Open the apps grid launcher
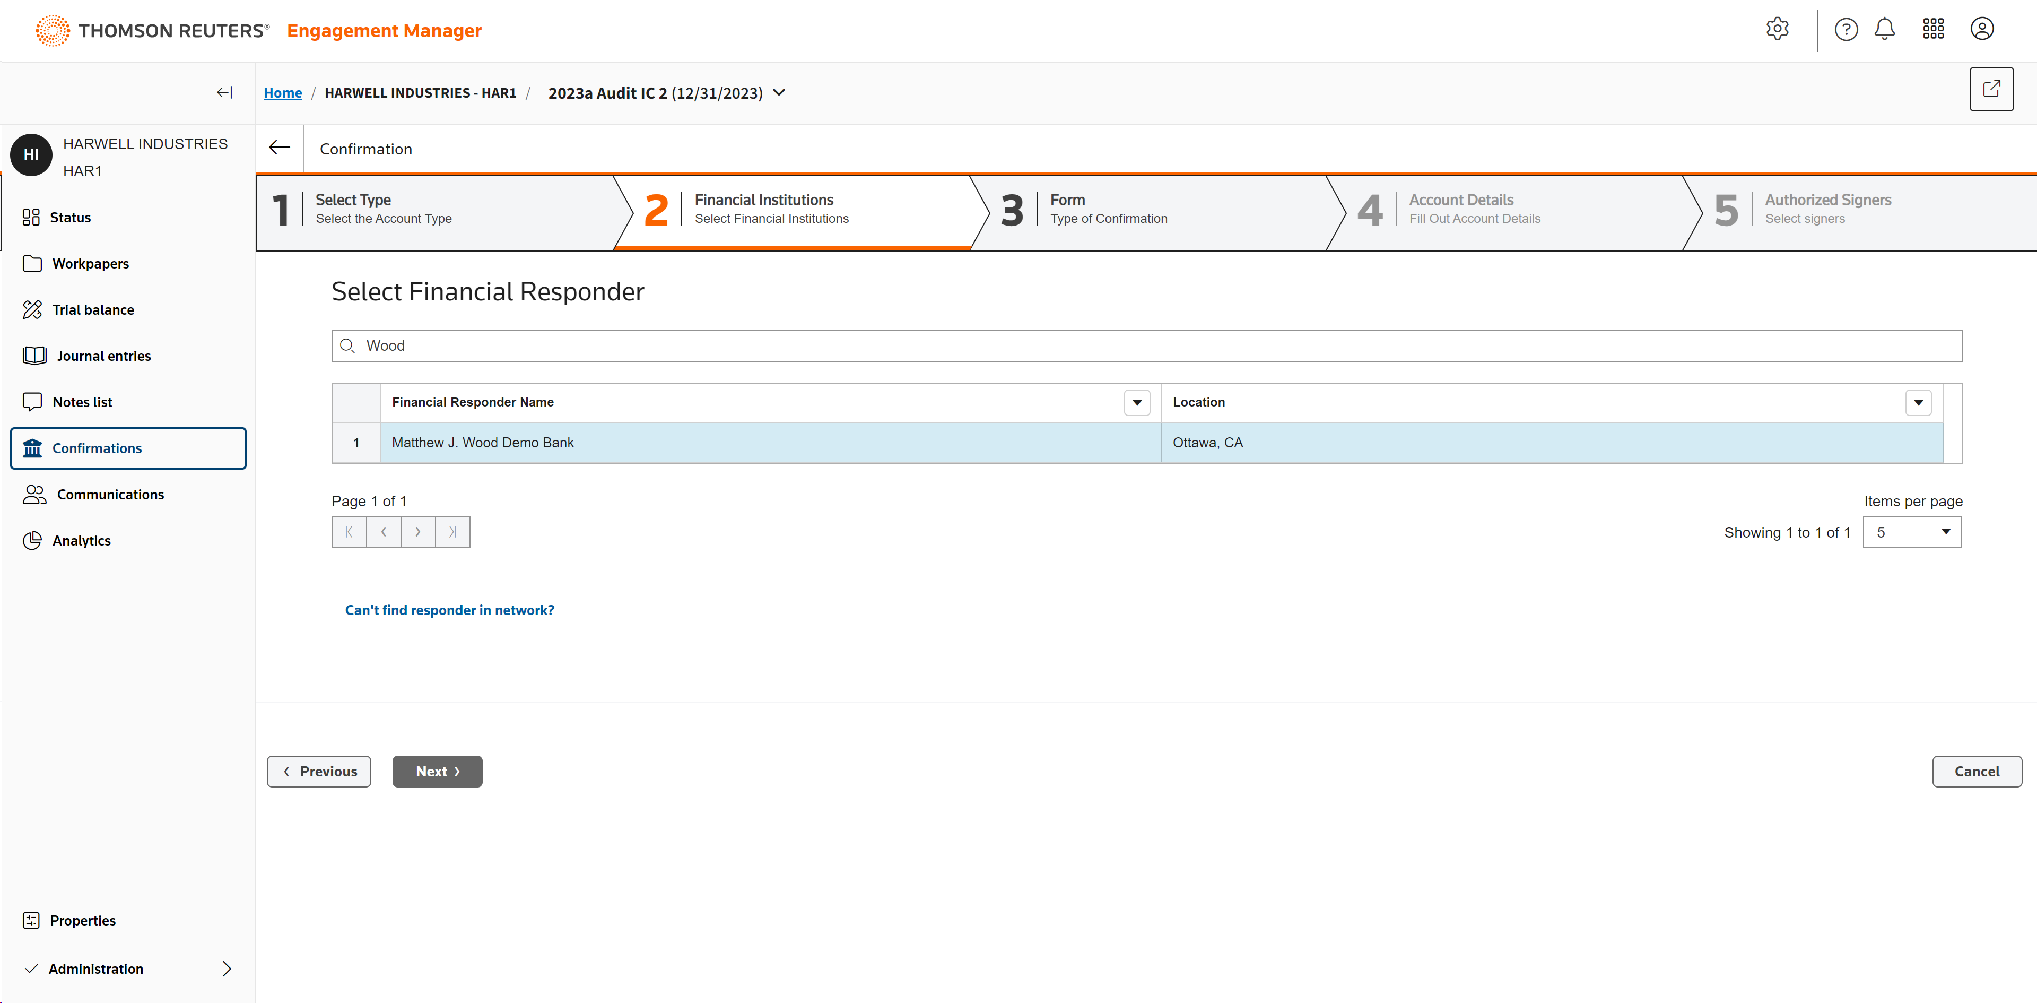 click(1932, 29)
